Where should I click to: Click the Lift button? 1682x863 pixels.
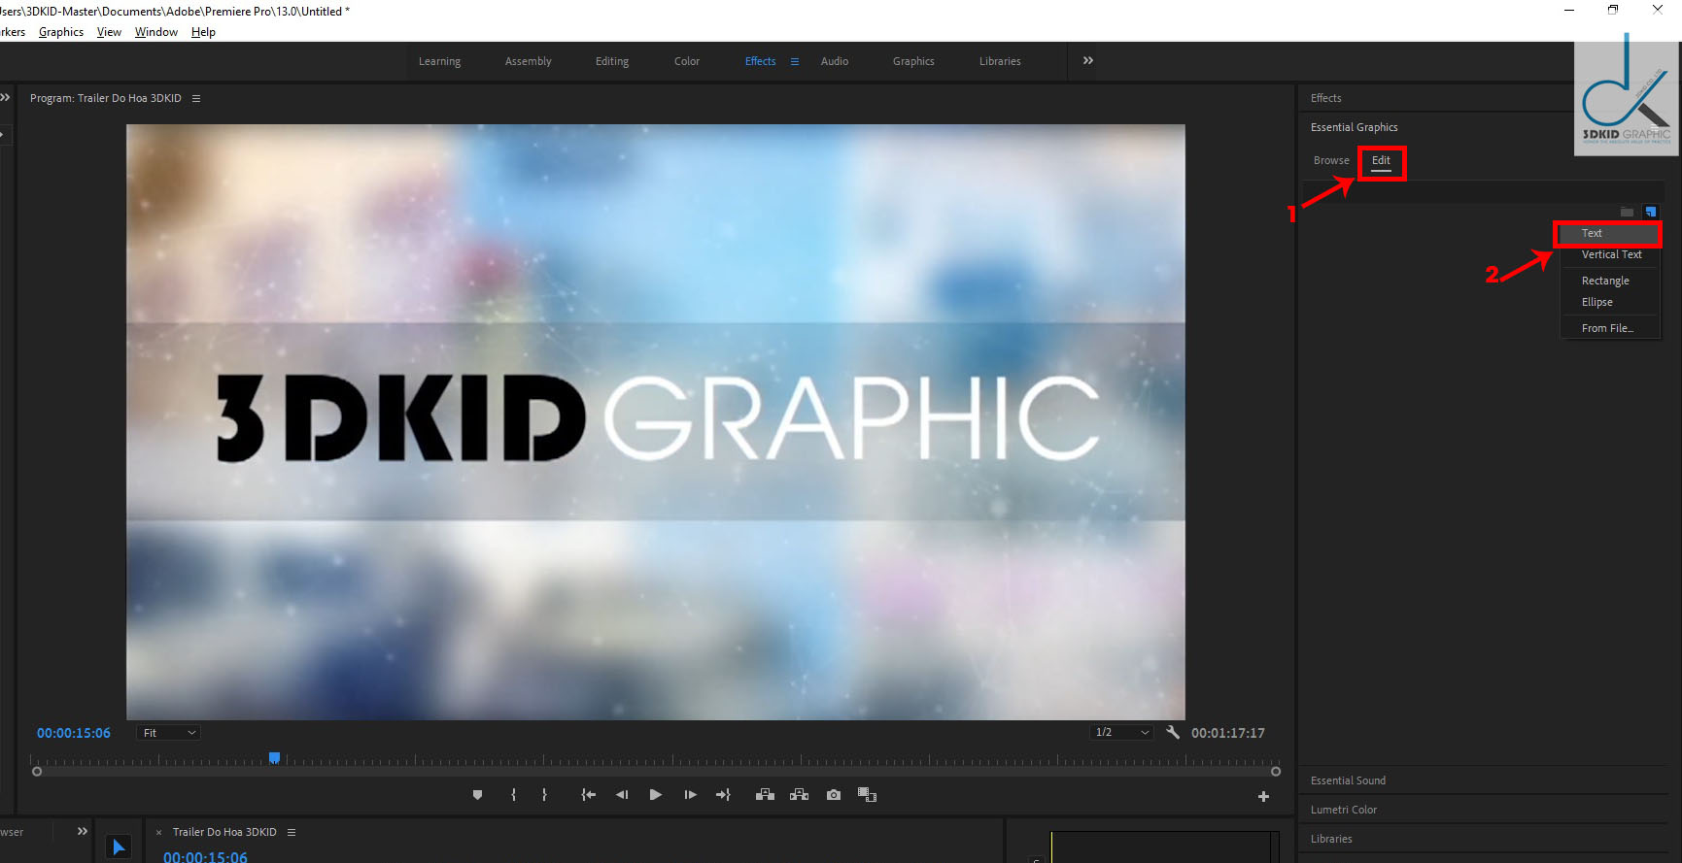click(765, 795)
